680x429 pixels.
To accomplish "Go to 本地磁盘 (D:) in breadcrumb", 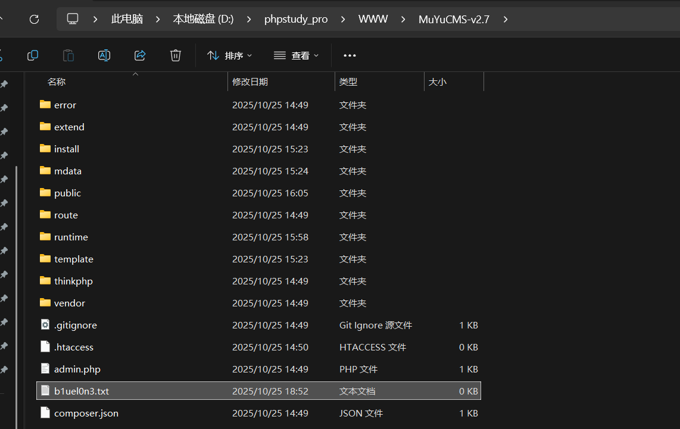I will click(x=203, y=19).
